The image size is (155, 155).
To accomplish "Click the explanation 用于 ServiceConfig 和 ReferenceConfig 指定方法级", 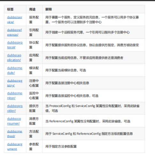I will click(89, 134).
